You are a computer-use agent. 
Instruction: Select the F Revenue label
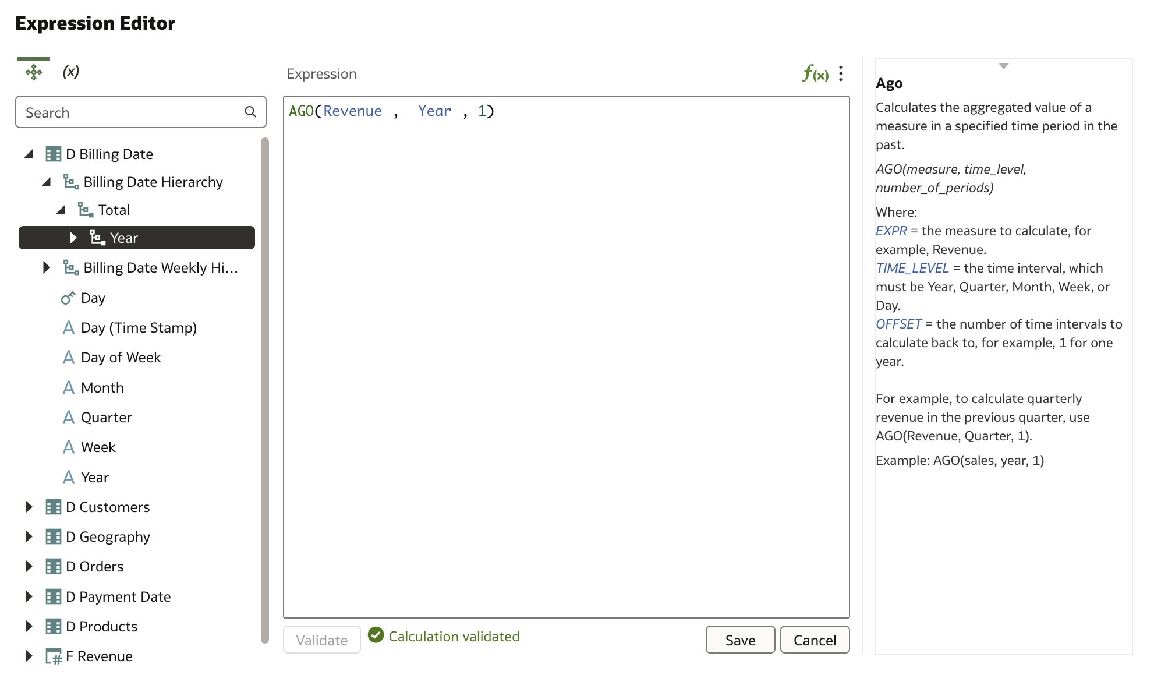[x=99, y=656]
